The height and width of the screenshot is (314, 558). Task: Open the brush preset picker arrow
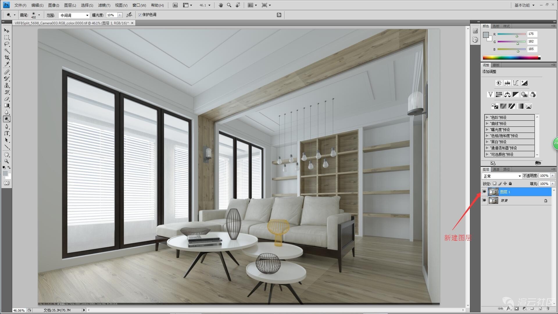pos(39,15)
